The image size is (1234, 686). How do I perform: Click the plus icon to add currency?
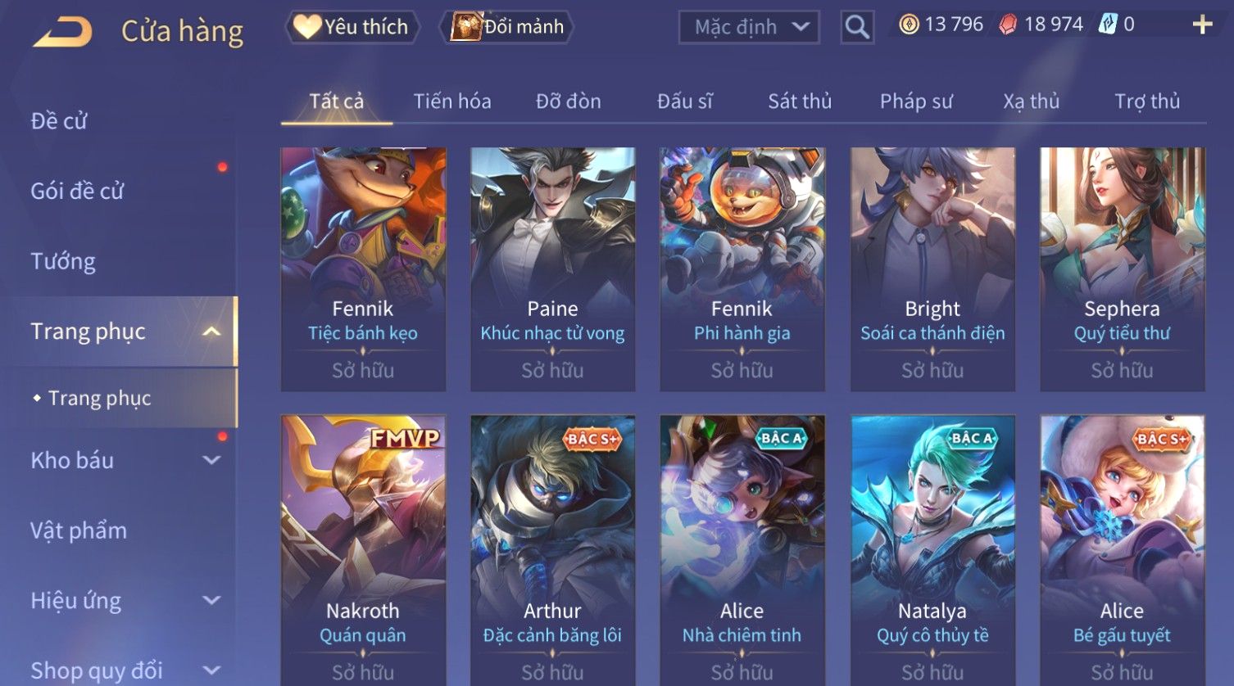(x=1202, y=25)
